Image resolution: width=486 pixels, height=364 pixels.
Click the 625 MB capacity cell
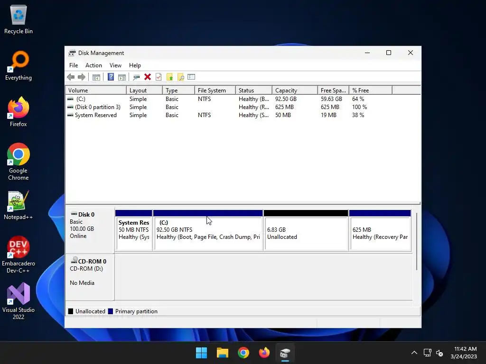tap(284, 107)
